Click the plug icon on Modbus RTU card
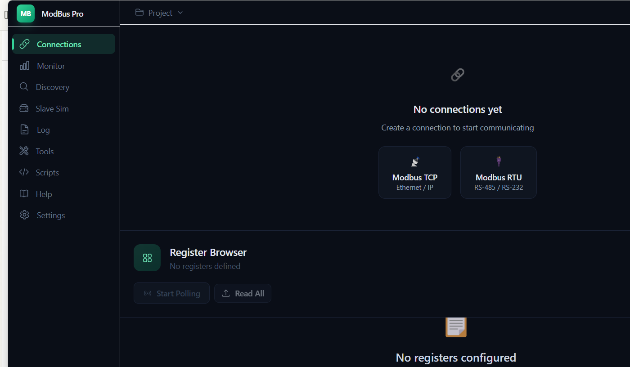The width and height of the screenshot is (630, 367). [499, 161]
